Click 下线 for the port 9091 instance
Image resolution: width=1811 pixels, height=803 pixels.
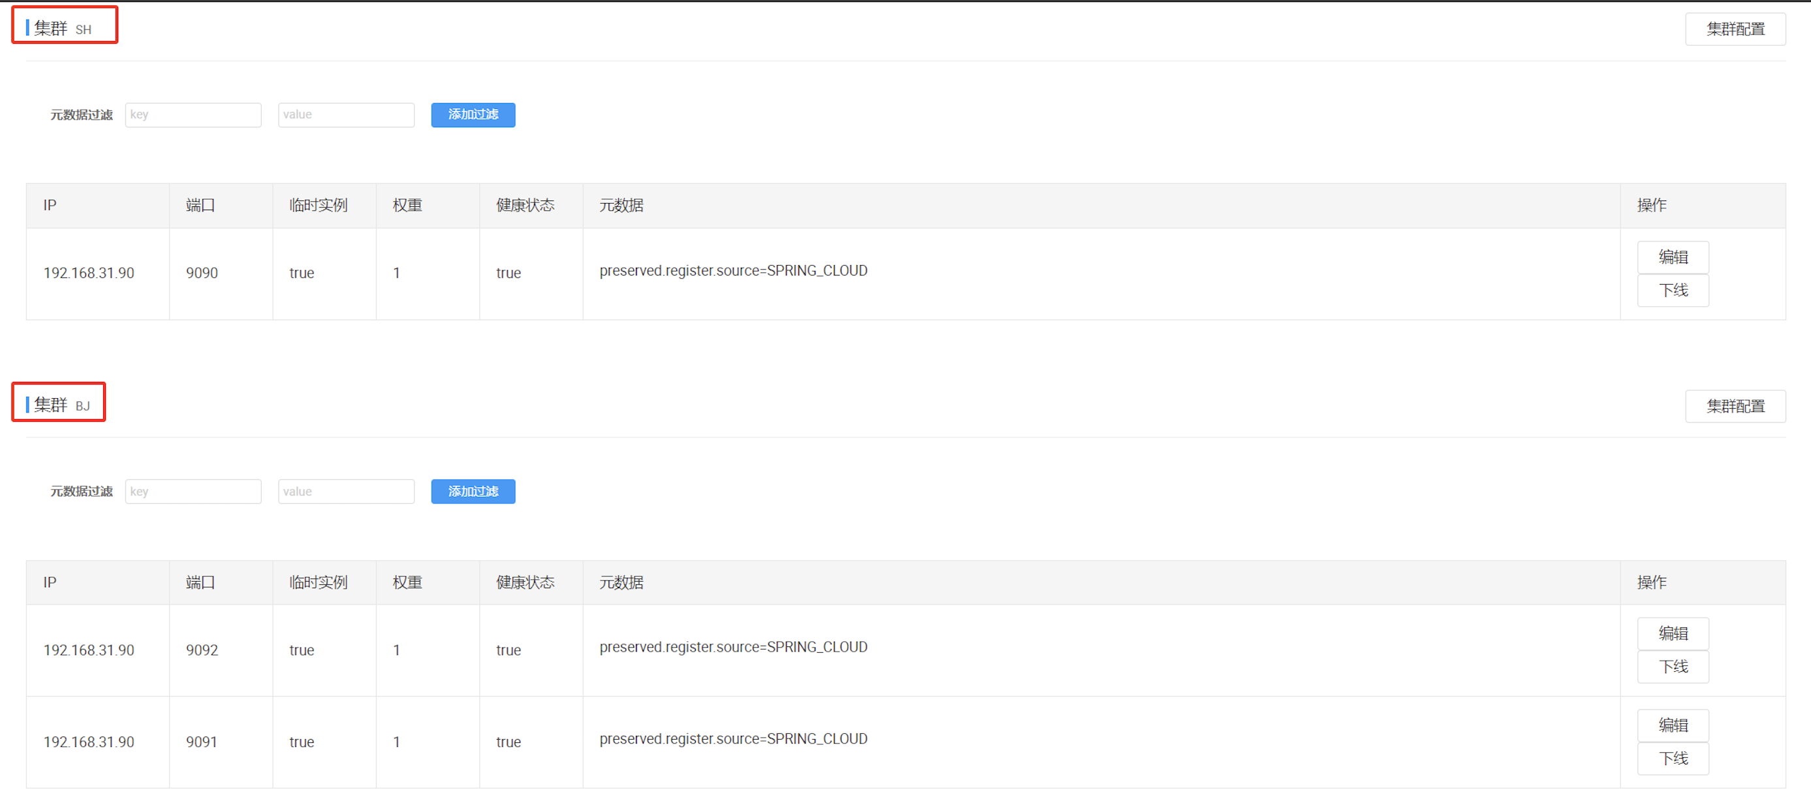pyautogui.click(x=1673, y=759)
